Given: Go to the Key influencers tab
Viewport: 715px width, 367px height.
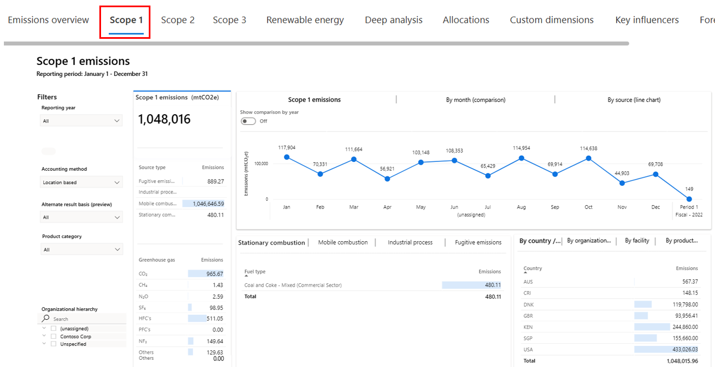Looking at the screenshot, I should click(x=647, y=20).
